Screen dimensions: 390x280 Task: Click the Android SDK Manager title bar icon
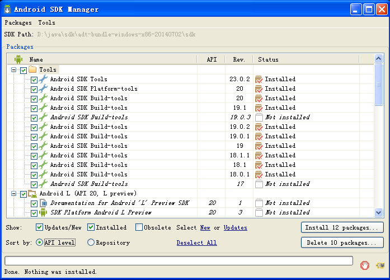(7, 9)
